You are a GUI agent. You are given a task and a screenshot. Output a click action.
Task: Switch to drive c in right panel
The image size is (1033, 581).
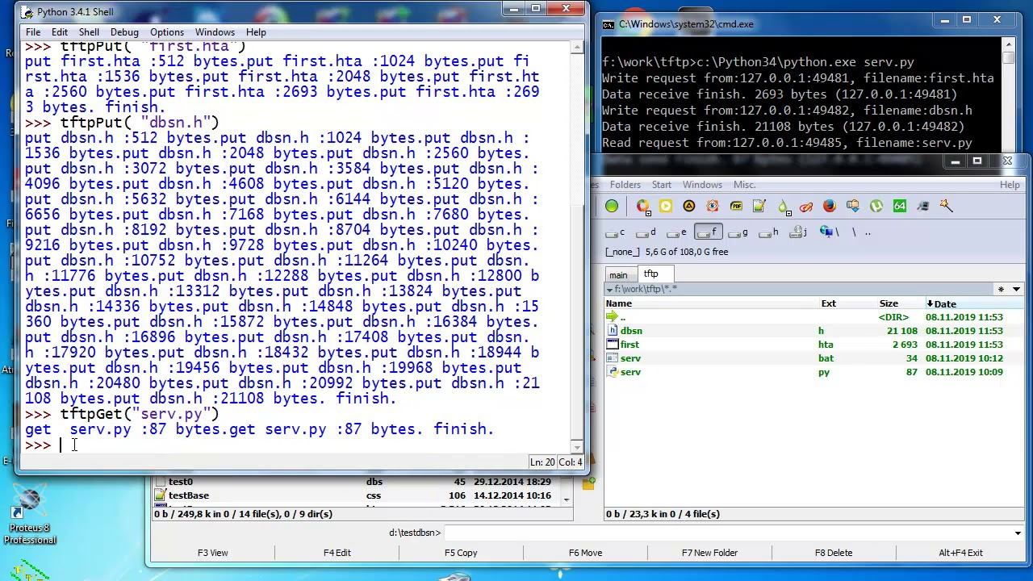pyautogui.click(x=616, y=232)
